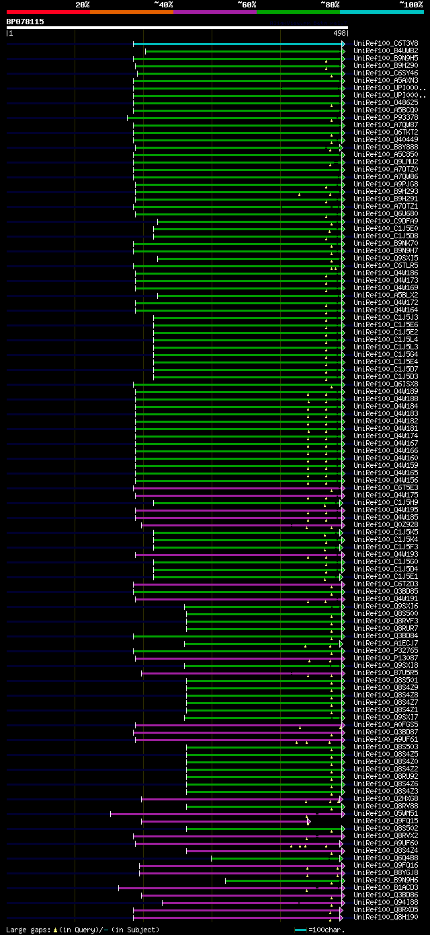Click the orange ~40% legend color segment

[131, 11]
